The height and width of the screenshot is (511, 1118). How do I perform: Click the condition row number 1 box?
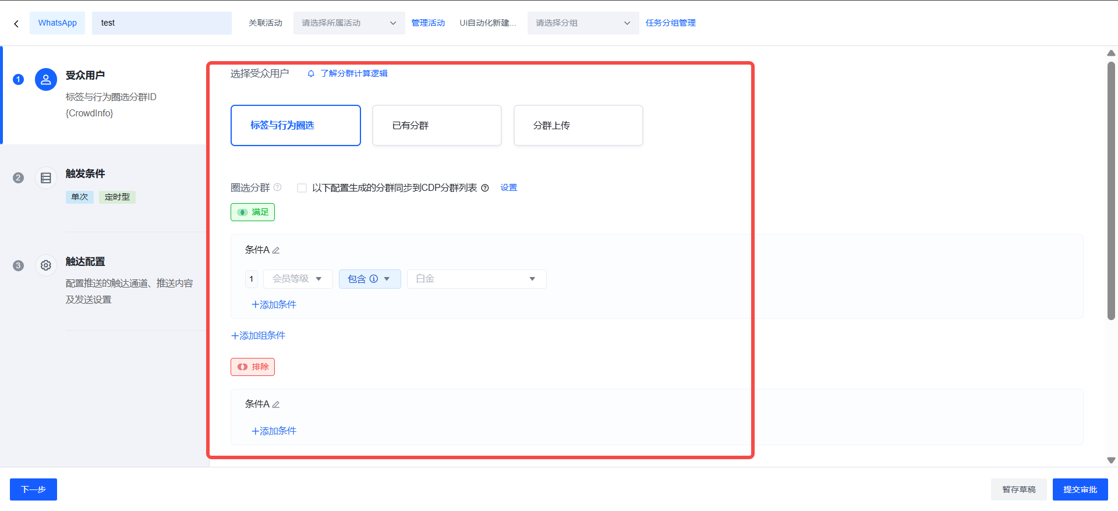252,279
